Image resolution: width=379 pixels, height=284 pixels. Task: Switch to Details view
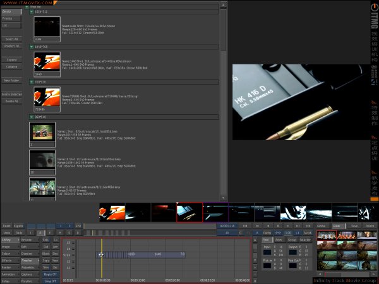point(11,11)
